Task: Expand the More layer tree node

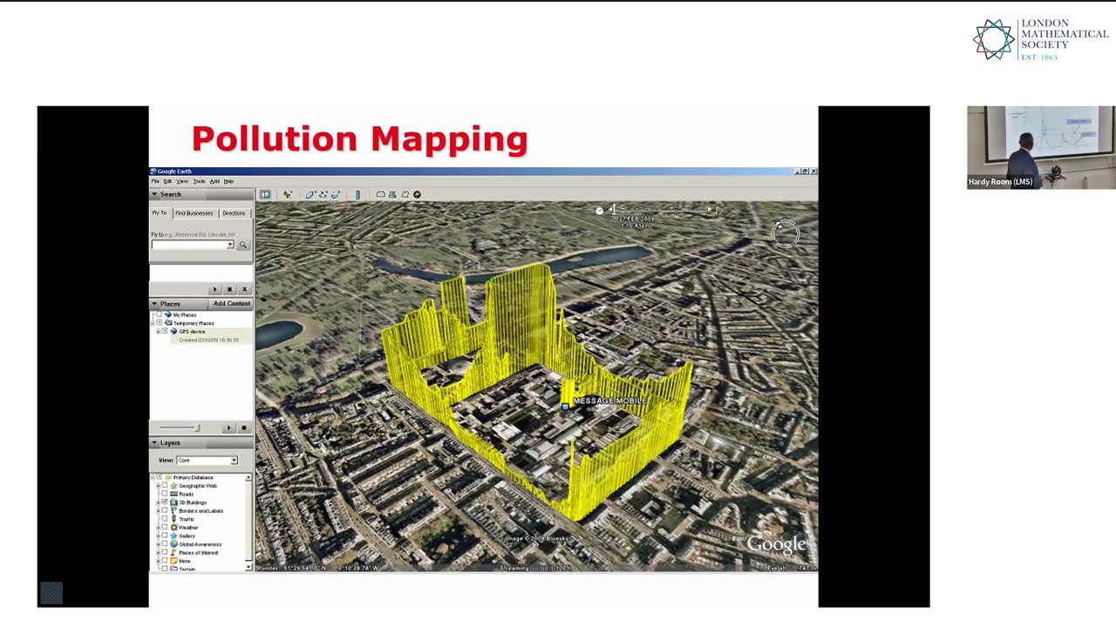Action: [x=158, y=561]
